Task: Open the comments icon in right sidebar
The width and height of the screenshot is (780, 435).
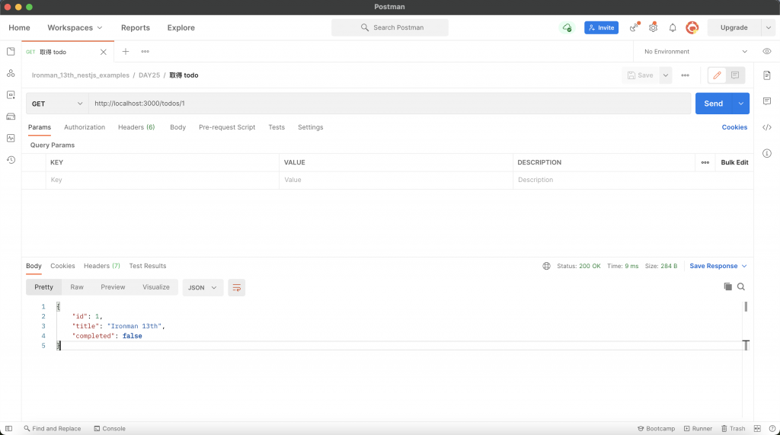Action: click(x=766, y=101)
